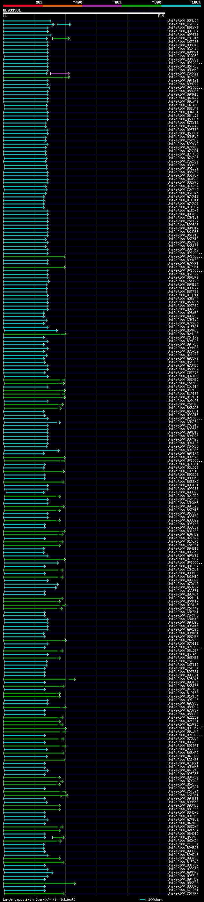
Task: Select the UniRef100_C6TFQ7 label
Action: coord(183,372)
